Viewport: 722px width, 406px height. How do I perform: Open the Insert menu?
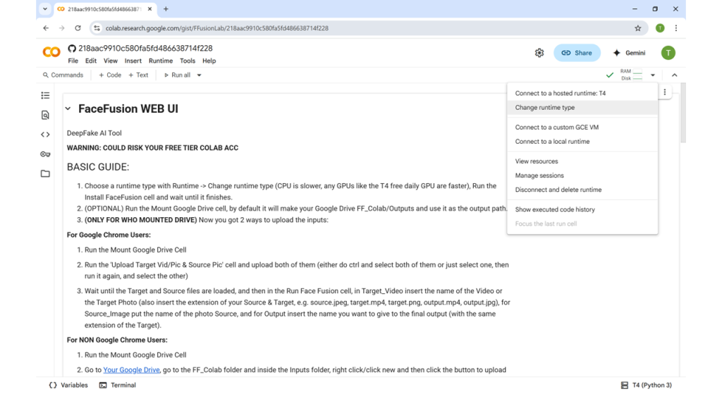pos(133,61)
